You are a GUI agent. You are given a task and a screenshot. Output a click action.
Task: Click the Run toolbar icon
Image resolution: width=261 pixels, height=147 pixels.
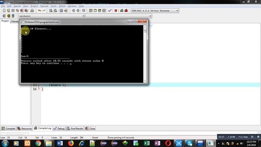click(95, 11)
